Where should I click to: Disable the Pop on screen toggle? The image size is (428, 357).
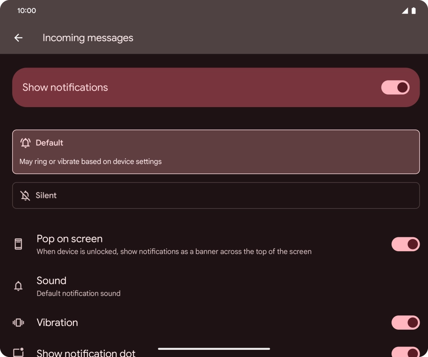pyautogui.click(x=405, y=244)
